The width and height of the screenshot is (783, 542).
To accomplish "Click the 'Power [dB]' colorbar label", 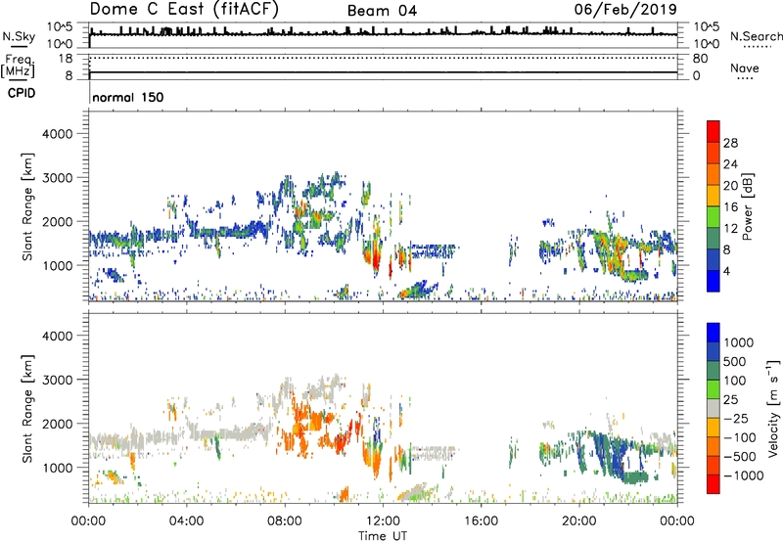I will 747,206.
